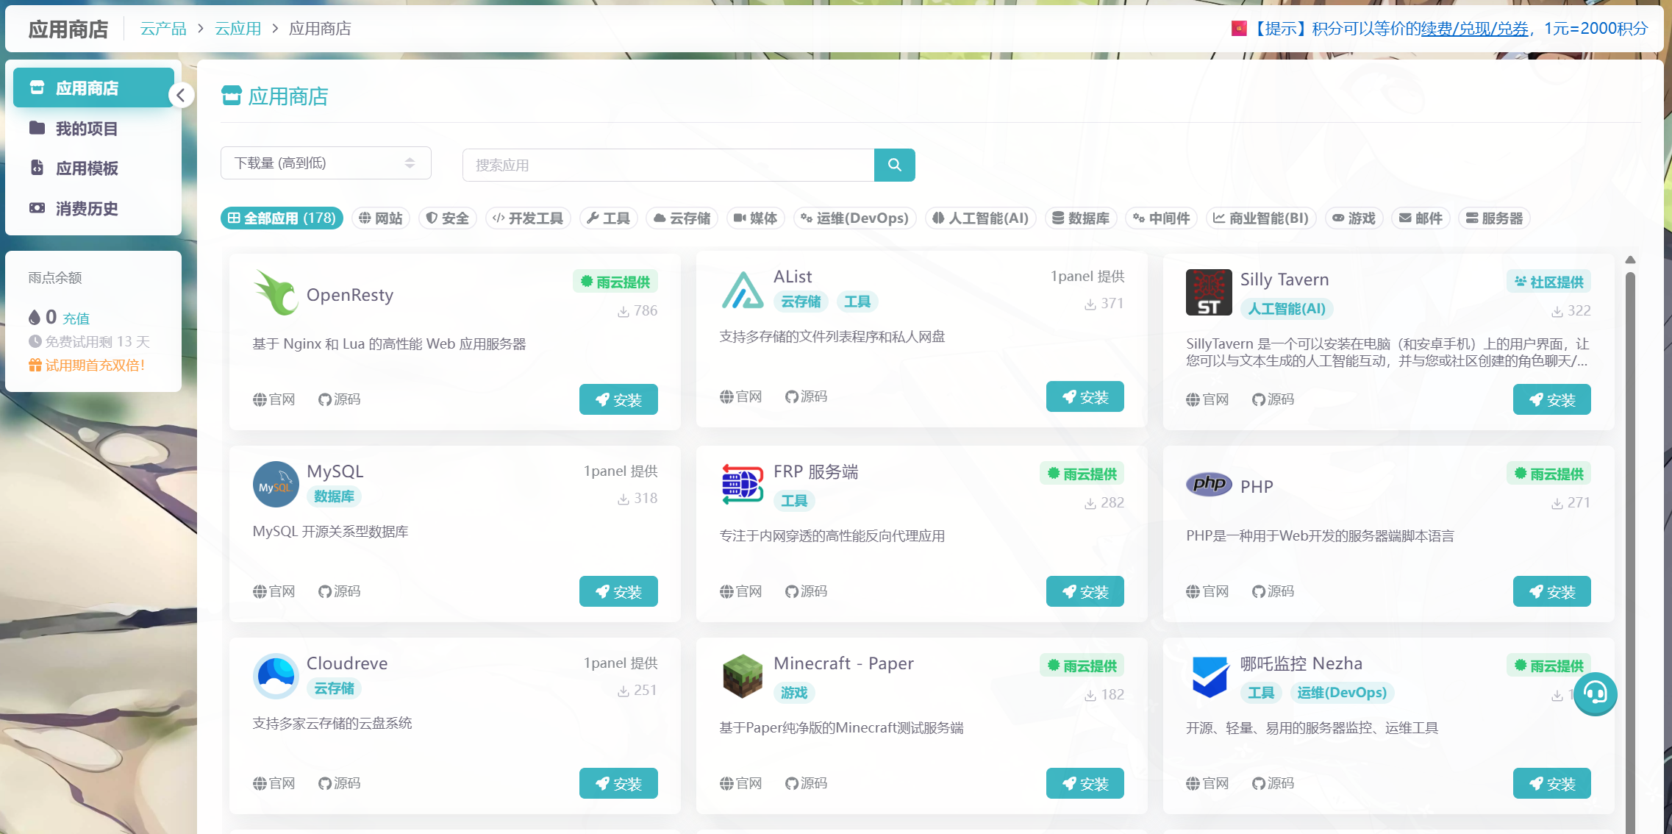This screenshot has height=834, width=1672.
Task: Open Minecraft - Paper 源码 link
Action: (807, 783)
